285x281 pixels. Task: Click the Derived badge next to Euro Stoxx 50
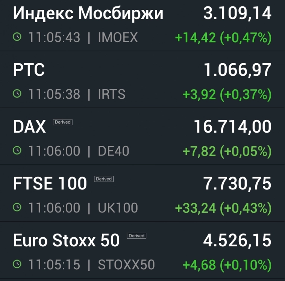136,236
